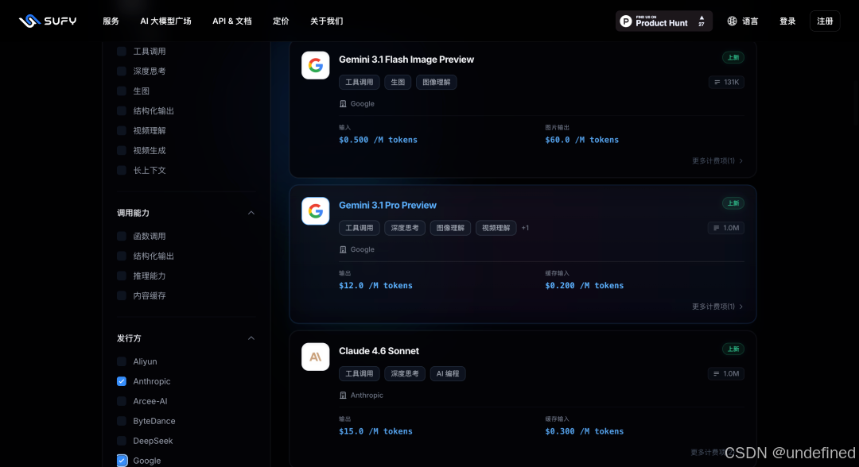The width and height of the screenshot is (859, 467).
Task: Click AI 编程 tag on Claude 4.6 Sonnet
Action: 448,373
